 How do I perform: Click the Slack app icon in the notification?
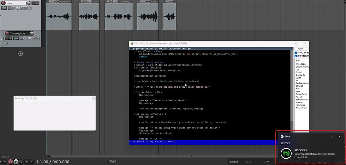[282, 137]
